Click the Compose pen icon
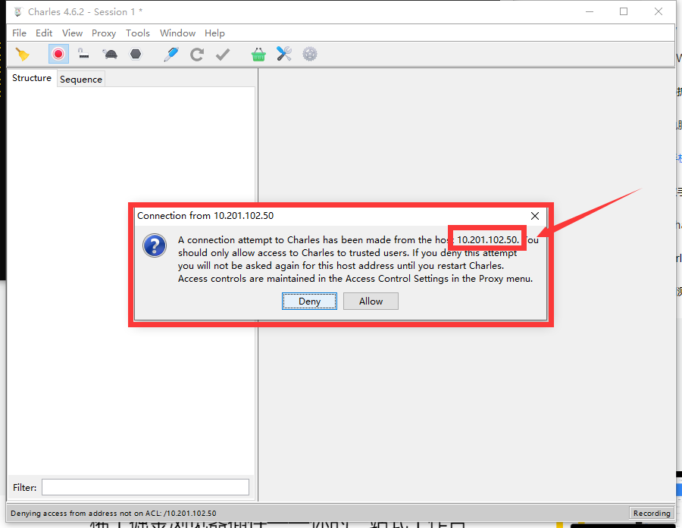682x528 pixels. pos(171,55)
